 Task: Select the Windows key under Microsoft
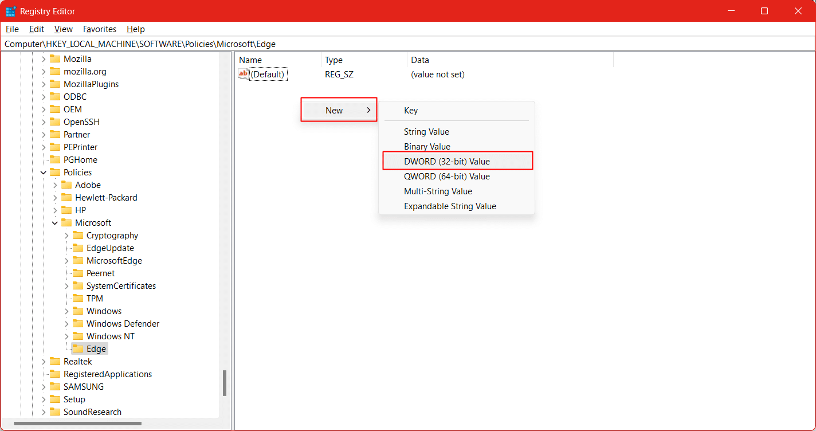(104, 311)
